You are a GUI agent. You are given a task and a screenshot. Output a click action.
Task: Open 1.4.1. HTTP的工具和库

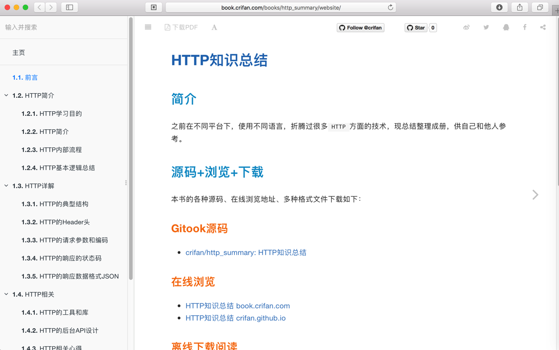tap(55, 312)
